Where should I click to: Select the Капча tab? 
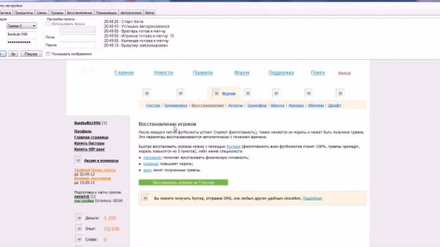coord(150,12)
